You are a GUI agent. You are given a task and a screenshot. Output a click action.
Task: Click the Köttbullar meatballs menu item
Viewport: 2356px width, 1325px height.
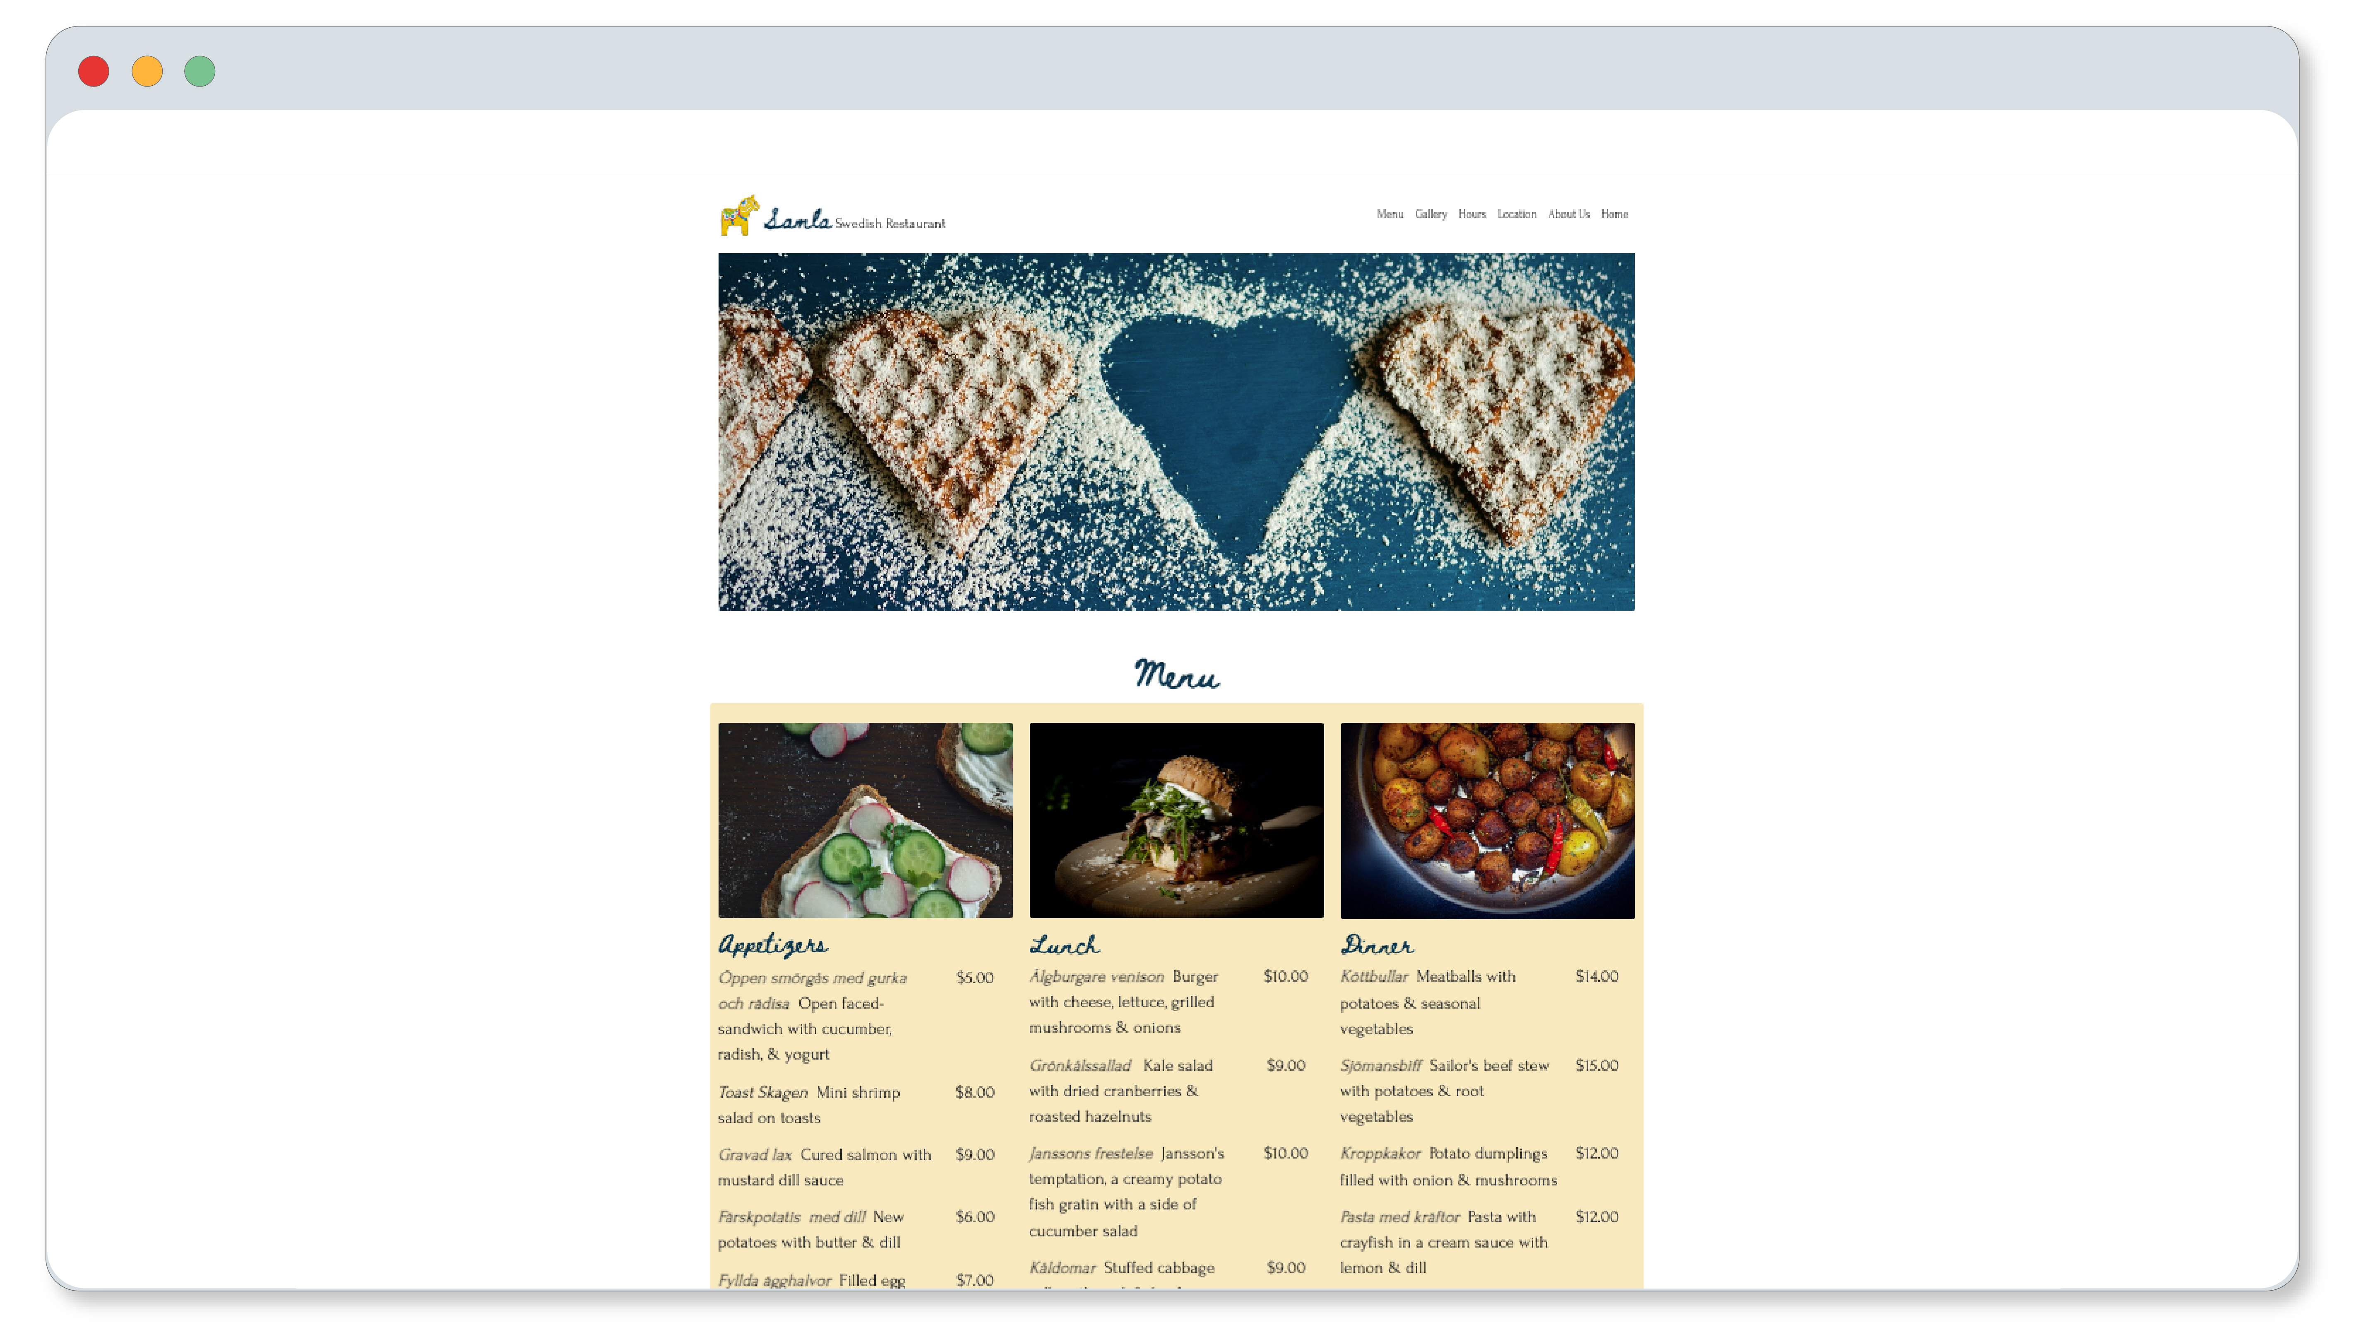(1479, 1002)
